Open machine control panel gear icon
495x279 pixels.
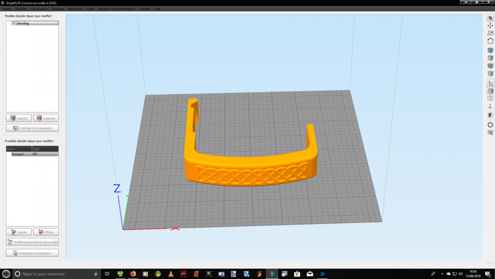(490, 125)
